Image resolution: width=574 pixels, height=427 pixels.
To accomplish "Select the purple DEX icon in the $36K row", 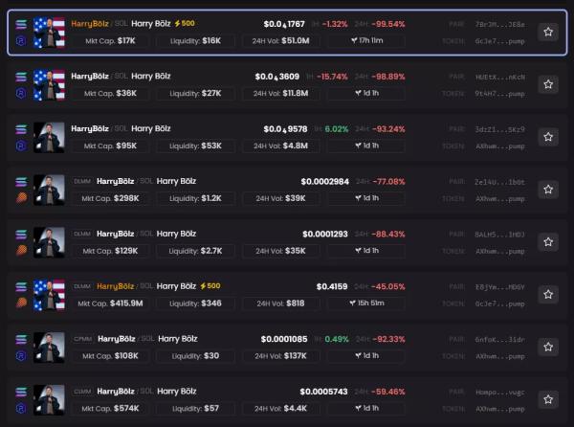I will (x=21, y=93).
